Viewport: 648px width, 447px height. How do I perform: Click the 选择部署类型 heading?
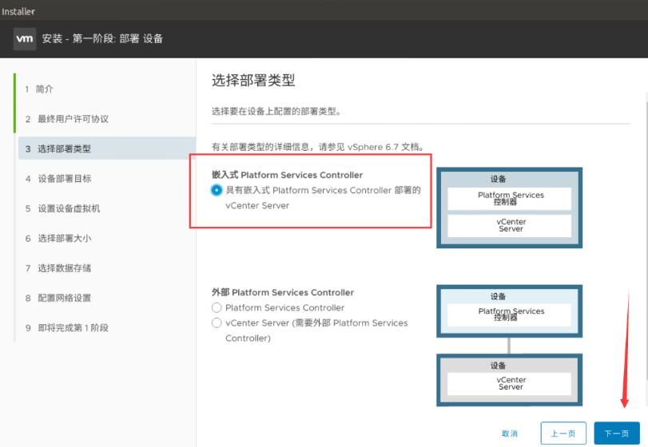click(253, 80)
